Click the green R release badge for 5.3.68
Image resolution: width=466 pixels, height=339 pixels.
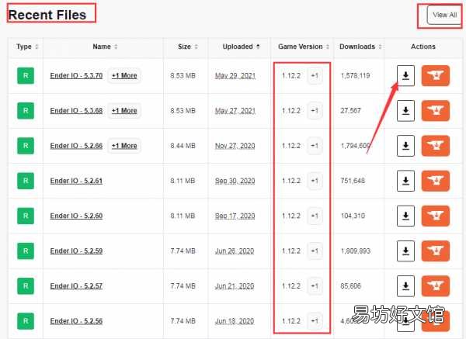(x=26, y=111)
